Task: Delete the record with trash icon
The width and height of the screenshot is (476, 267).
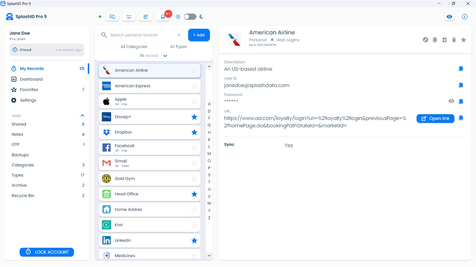Action: point(454,40)
